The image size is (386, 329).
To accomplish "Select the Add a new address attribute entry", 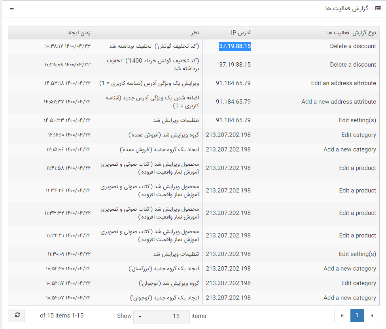I will coord(339,102).
